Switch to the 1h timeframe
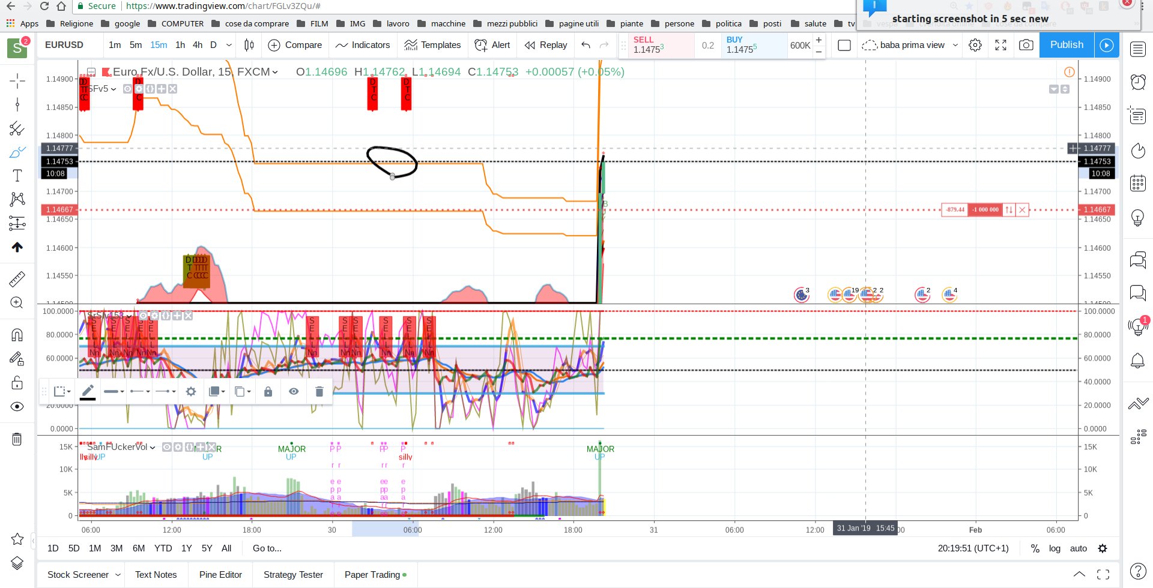Image resolution: width=1153 pixels, height=588 pixels. click(x=180, y=45)
